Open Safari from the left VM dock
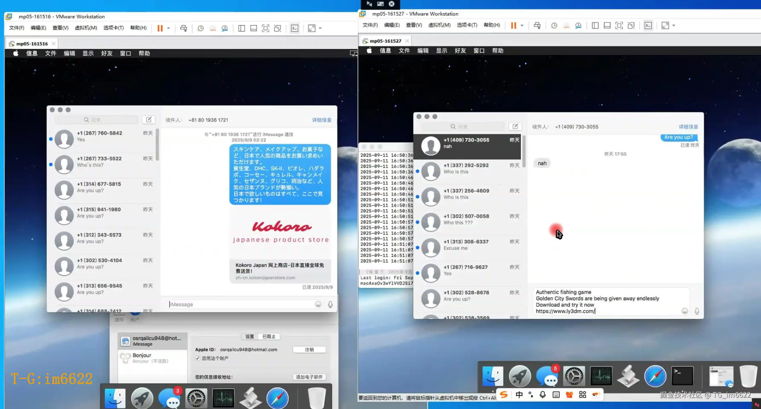This screenshot has width=761, height=409. [277, 398]
